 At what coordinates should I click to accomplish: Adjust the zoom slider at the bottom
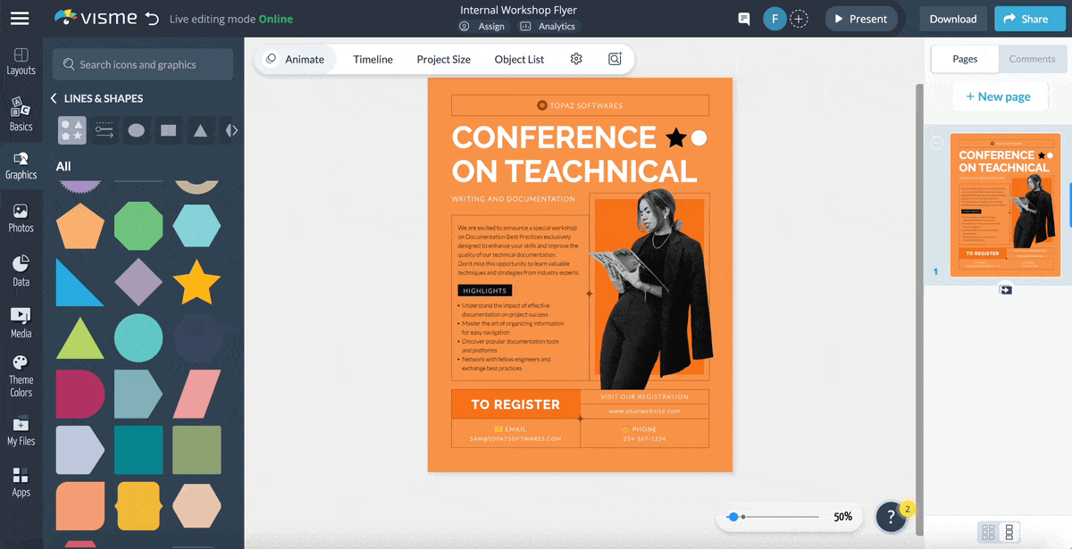[x=735, y=516]
